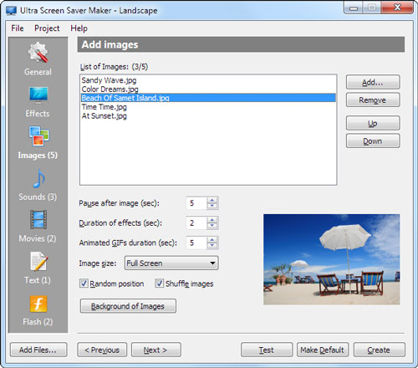
Task: Decrease Duration of effects value
Action: (212, 226)
